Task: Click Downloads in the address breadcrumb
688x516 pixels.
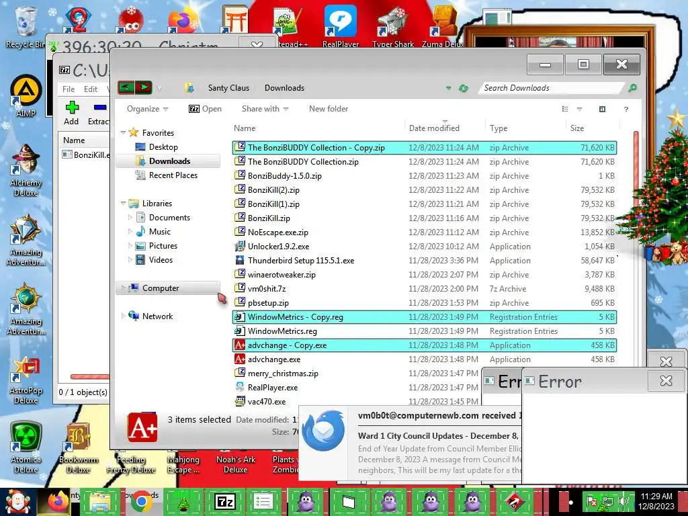Action: pos(284,88)
